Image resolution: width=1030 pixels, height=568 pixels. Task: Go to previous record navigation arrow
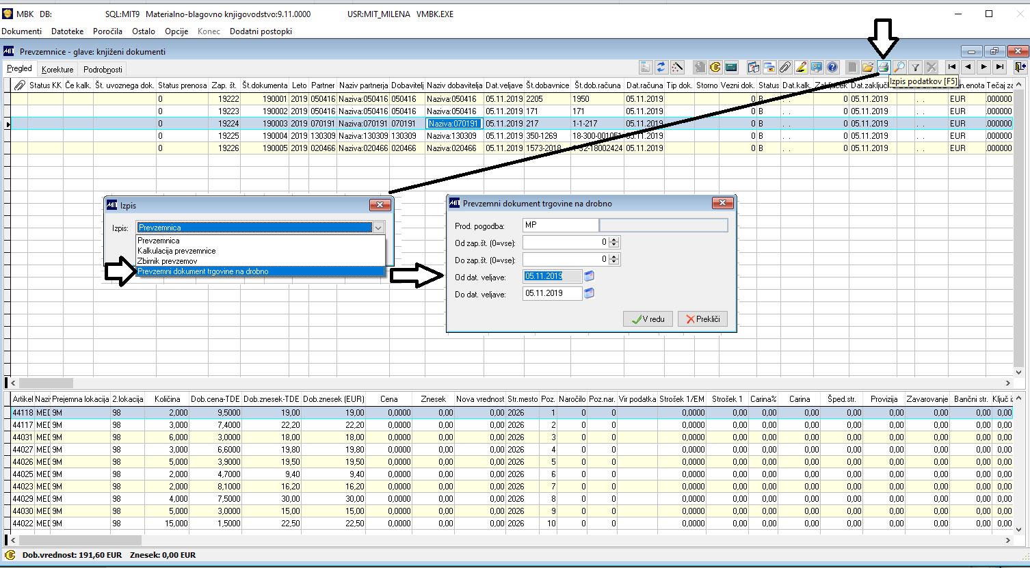pos(968,67)
